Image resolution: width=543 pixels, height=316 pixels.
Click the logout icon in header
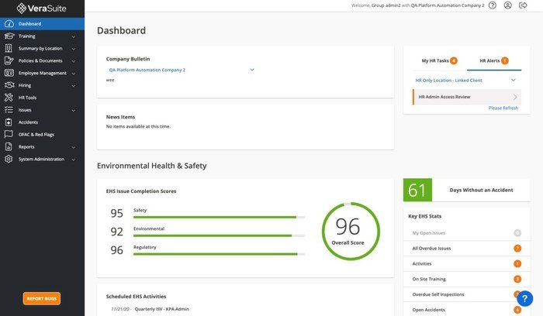(523, 5)
